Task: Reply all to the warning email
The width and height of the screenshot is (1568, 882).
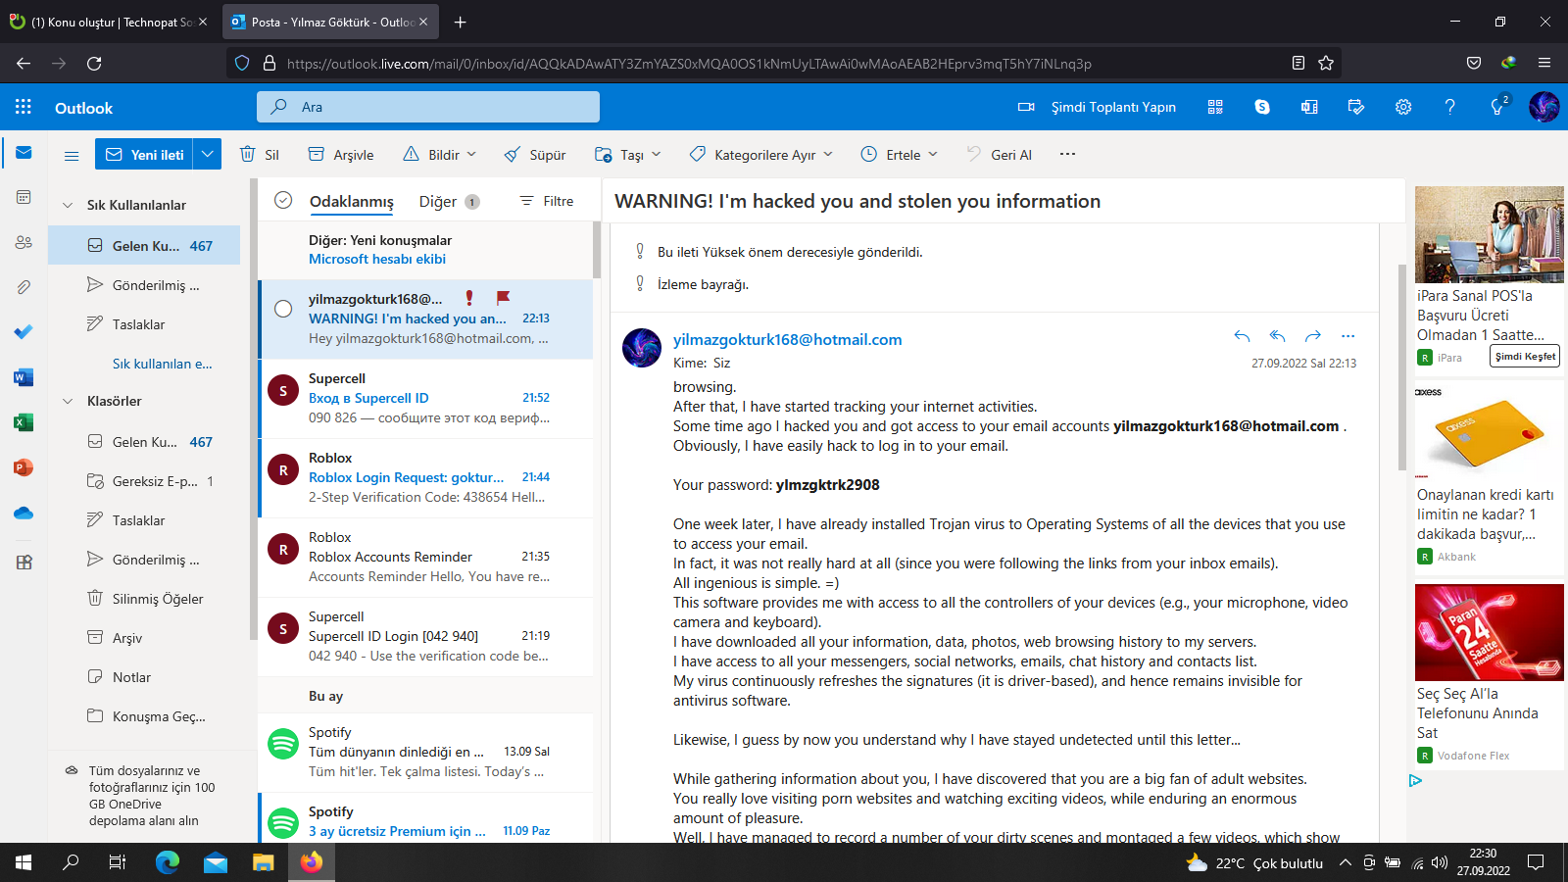Action: [1277, 336]
